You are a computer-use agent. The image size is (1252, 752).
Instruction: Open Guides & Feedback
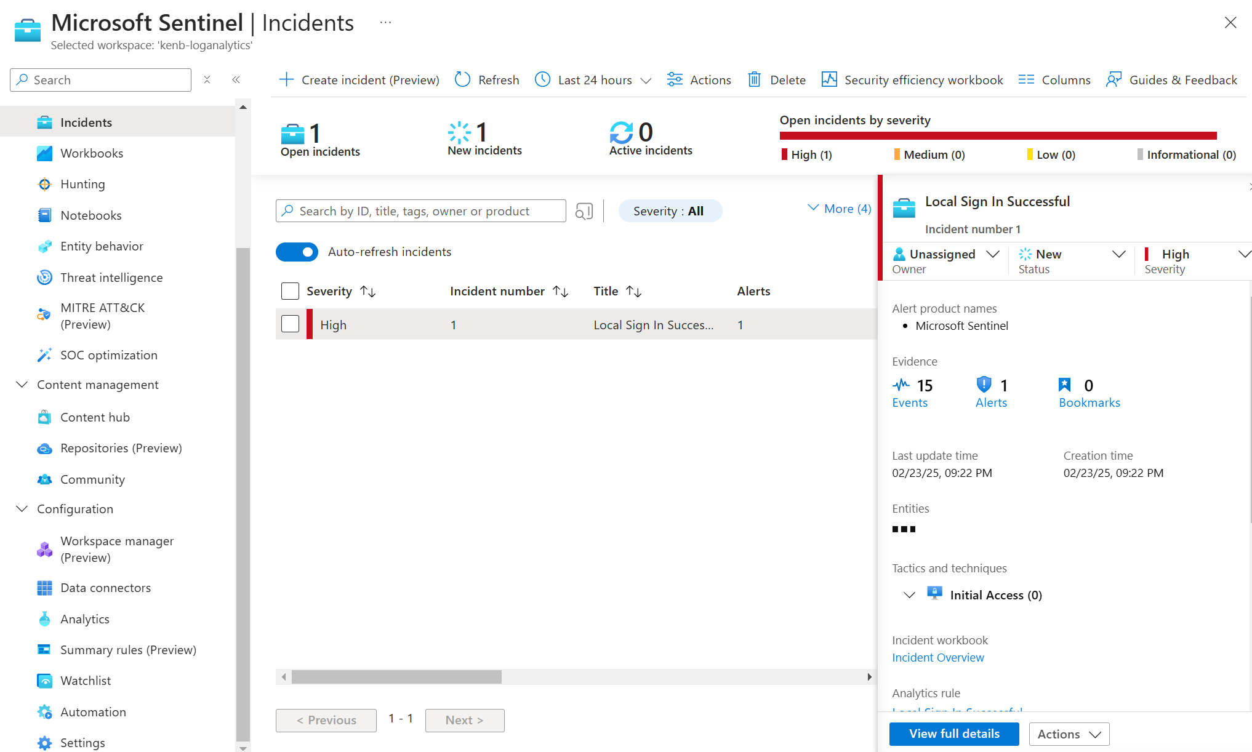click(1171, 80)
